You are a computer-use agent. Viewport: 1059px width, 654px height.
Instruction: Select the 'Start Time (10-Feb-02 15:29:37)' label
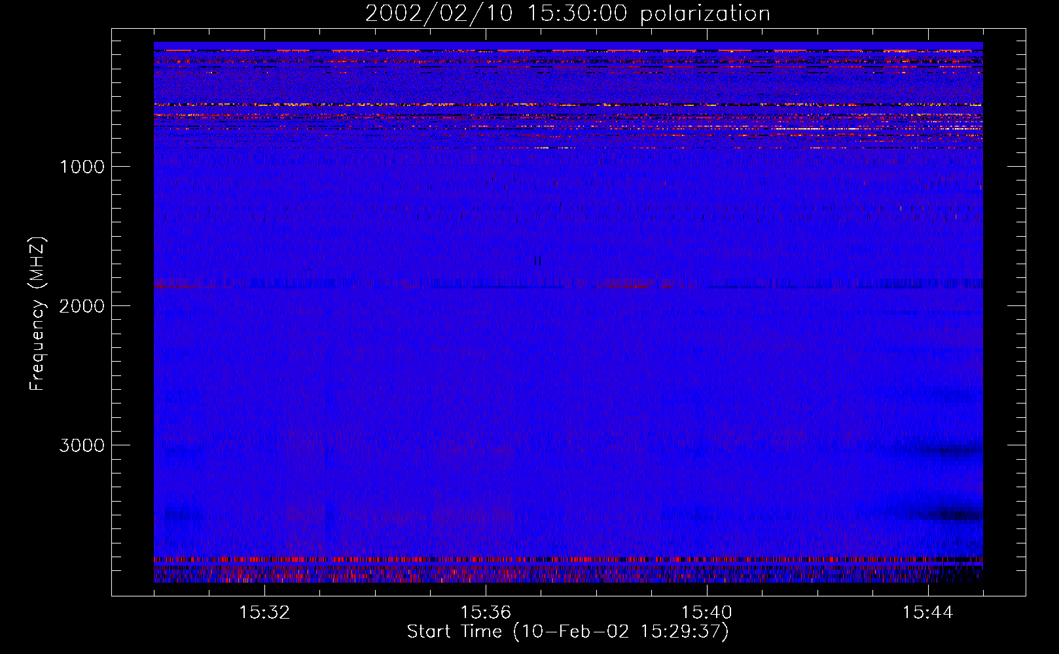coord(567,632)
